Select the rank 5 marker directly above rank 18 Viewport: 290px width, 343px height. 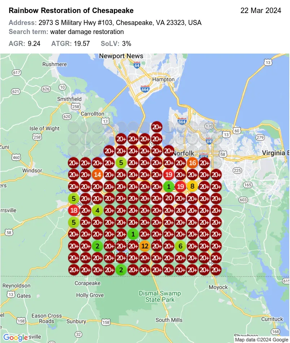(74, 199)
